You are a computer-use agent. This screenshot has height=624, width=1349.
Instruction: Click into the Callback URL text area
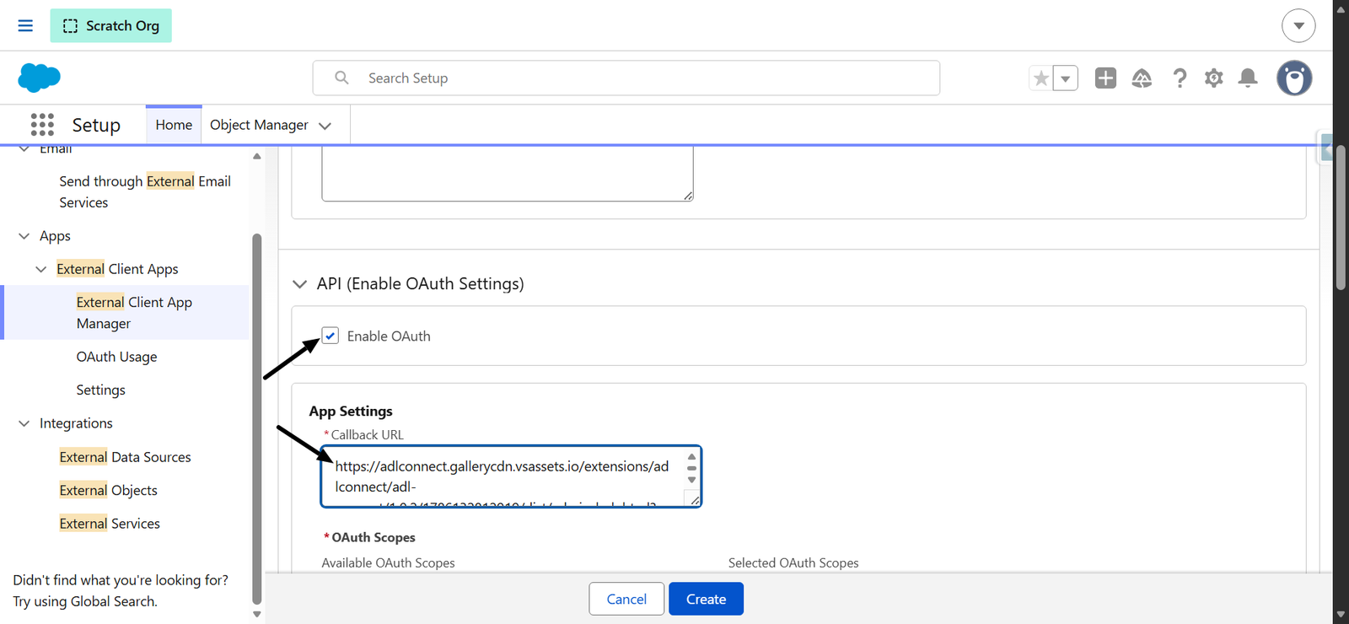click(x=511, y=476)
